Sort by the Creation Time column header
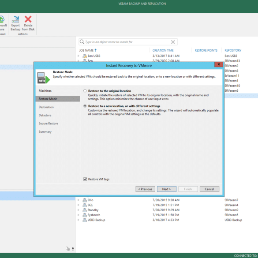Viewport: 258px width, 258px height. (163, 50)
